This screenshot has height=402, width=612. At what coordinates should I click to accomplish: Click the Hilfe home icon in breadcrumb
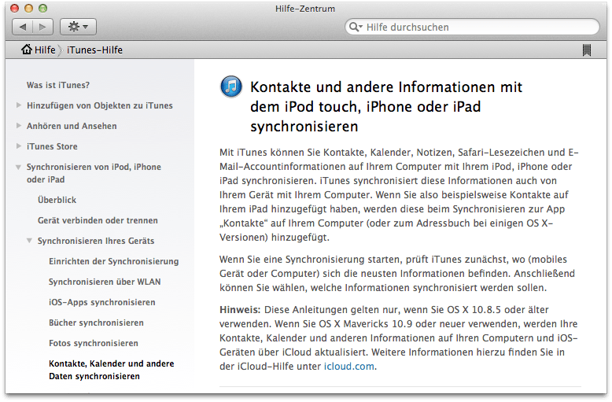tap(27, 50)
